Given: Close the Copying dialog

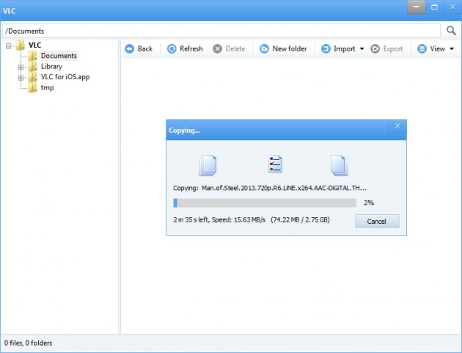Looking at the screenshot, I should tap(397, 126).
